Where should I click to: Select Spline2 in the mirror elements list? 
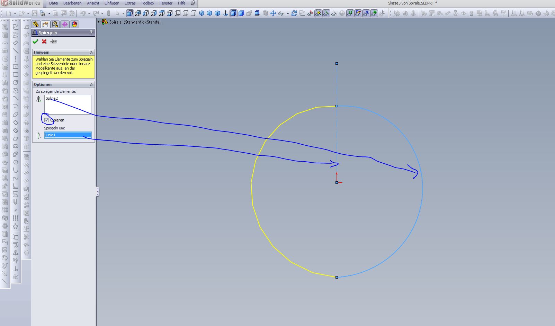[52, 98]
